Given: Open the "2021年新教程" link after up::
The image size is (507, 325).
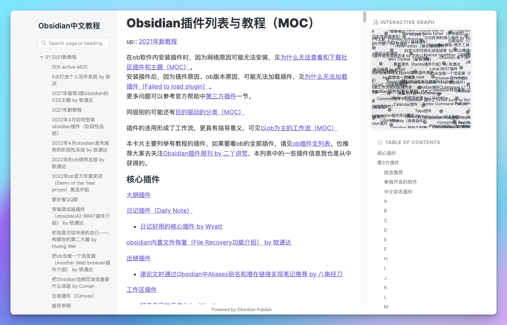Looking at the screenshot, I should pyautogui.click(x=158, y=41).
